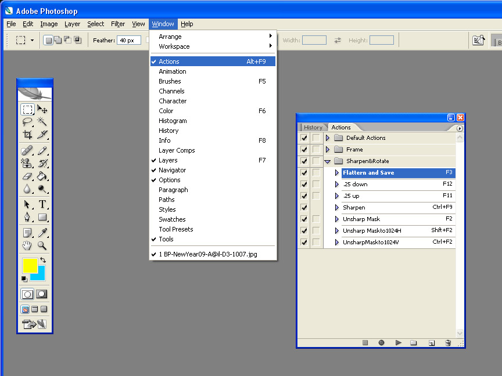
Task: Toggle dialog box for Default Actions
Action: (316, 138)
